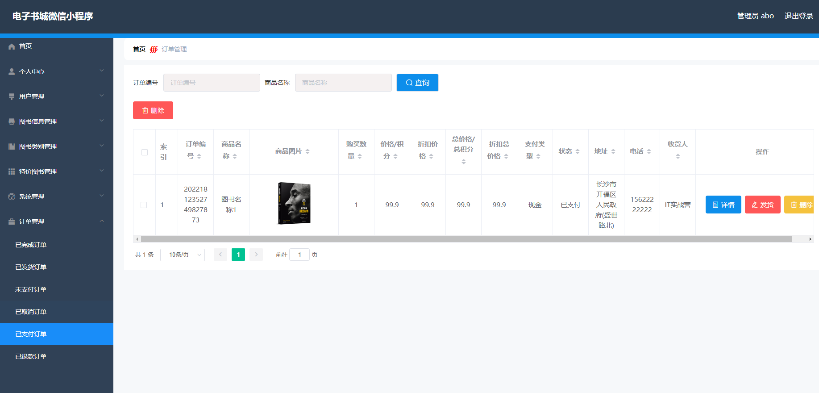
Task: Click previous page arrow in pagination
Action: (x=220, y=255)
